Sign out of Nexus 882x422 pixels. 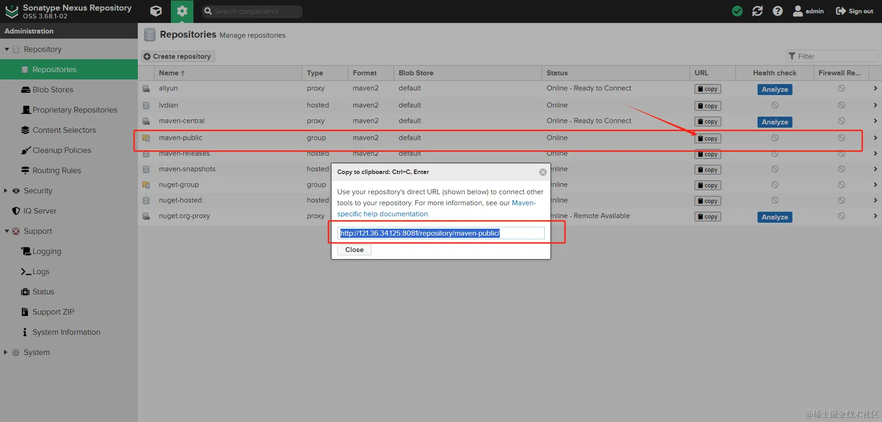click(x=854, y=11)
